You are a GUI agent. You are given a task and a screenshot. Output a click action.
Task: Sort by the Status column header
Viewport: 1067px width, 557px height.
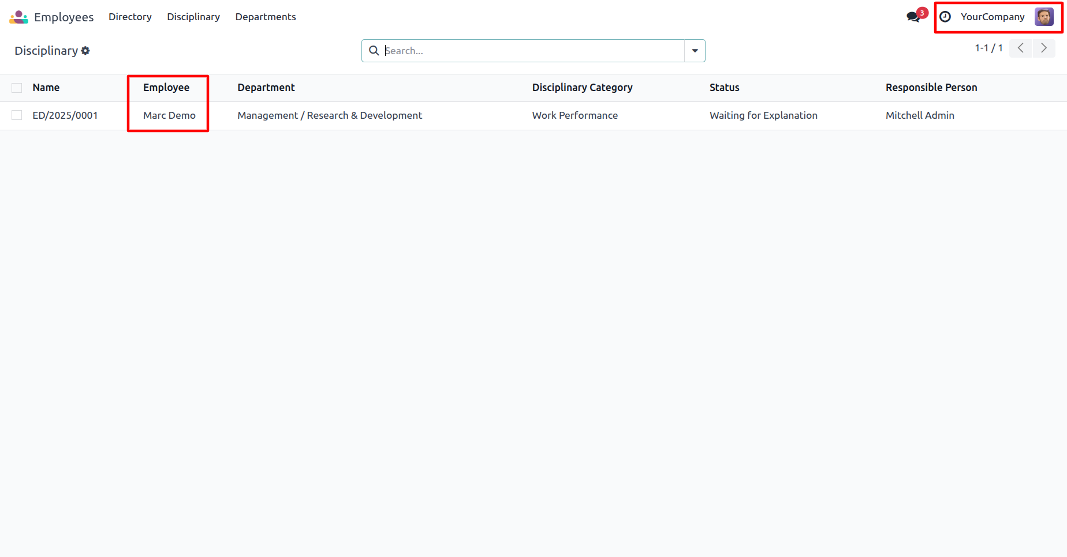point(724,88)
